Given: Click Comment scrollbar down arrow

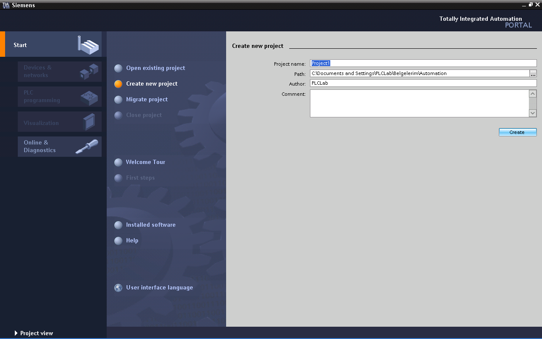Looking at the screenshot, I should (x=533, y=113).
